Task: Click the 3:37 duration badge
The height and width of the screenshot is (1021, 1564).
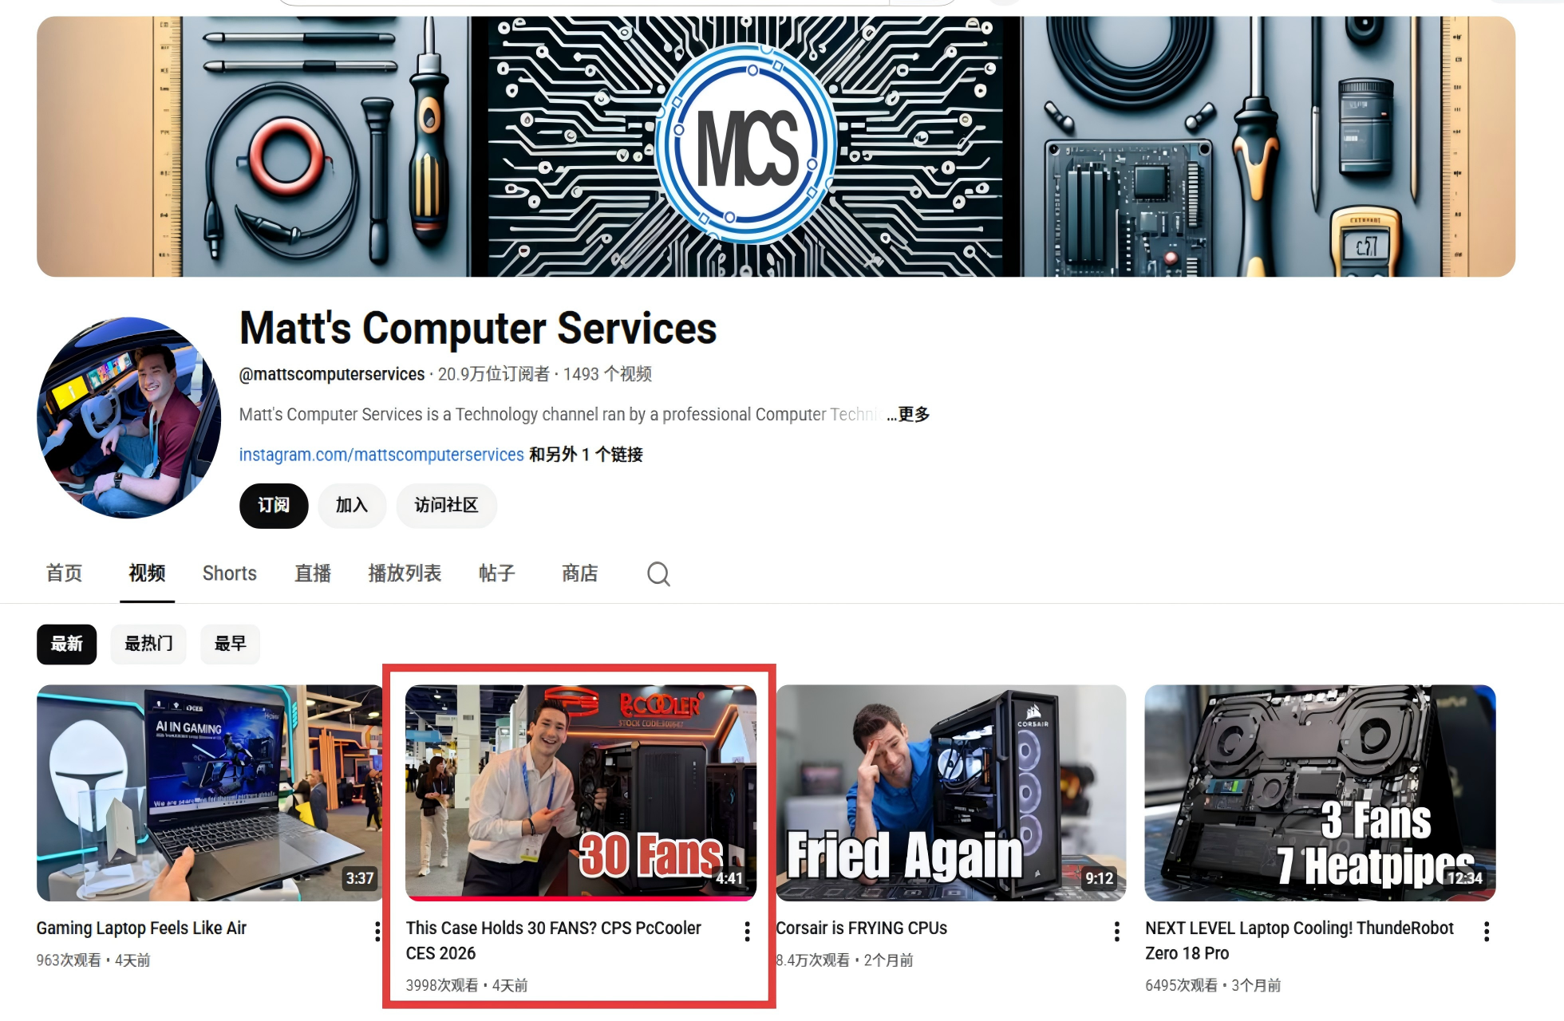Action: (359, 878)
